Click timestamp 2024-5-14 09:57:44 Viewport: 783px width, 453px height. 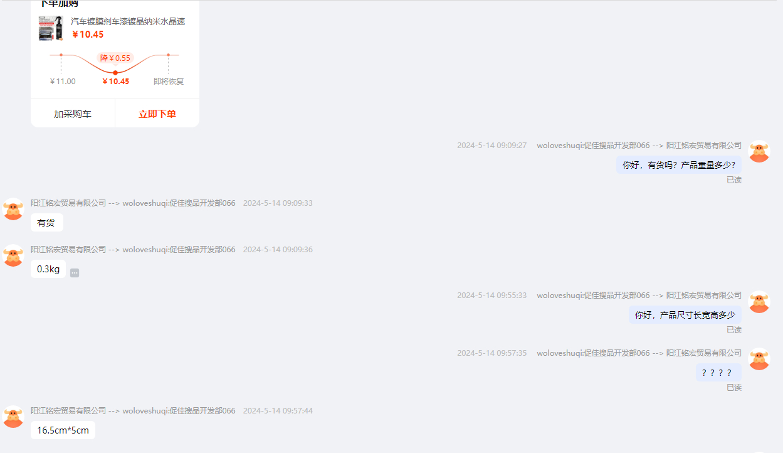[x=278, y=411]
